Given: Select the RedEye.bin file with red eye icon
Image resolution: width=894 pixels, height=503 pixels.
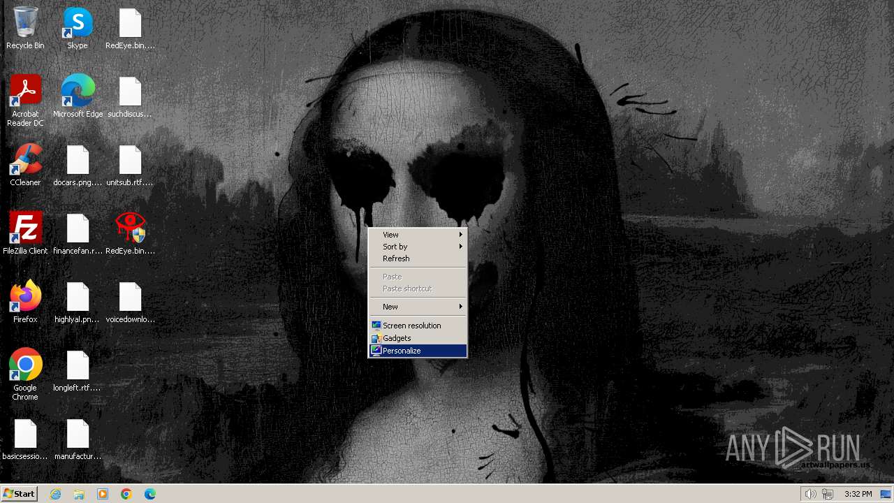Looking at the screenshot, I should (x=130, y=233).
